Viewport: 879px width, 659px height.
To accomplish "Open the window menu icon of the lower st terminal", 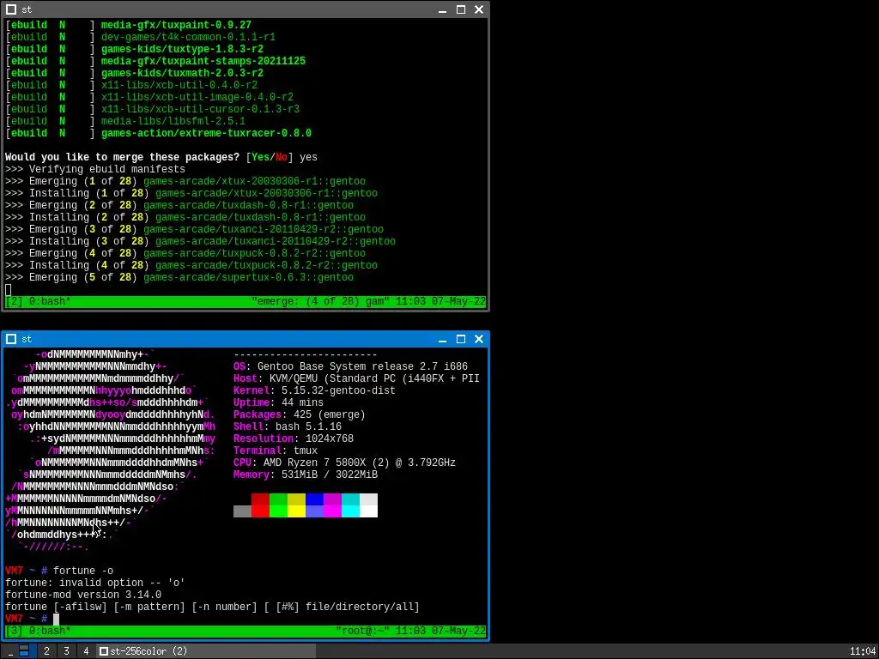I will pos(10,339).
